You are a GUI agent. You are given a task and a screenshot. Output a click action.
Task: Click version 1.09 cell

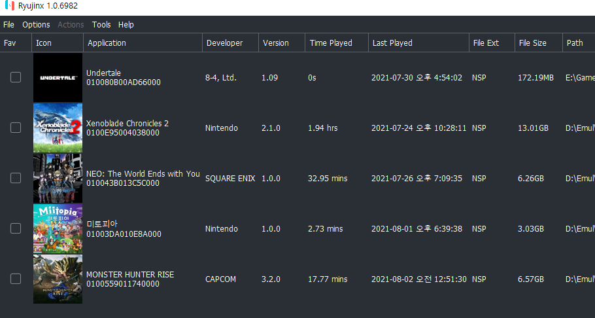click(x=269, y=78)
